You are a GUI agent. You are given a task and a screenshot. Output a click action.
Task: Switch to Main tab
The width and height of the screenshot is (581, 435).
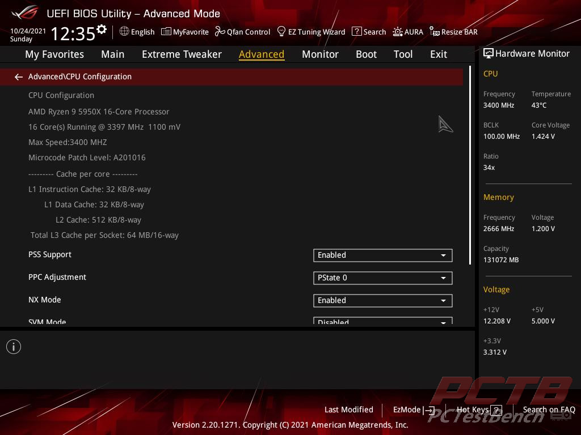pos(113,54)
